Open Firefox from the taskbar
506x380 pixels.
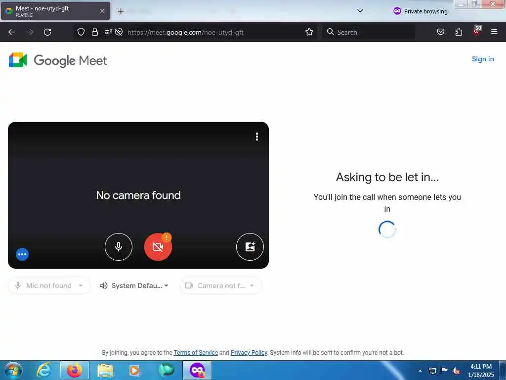75,370
